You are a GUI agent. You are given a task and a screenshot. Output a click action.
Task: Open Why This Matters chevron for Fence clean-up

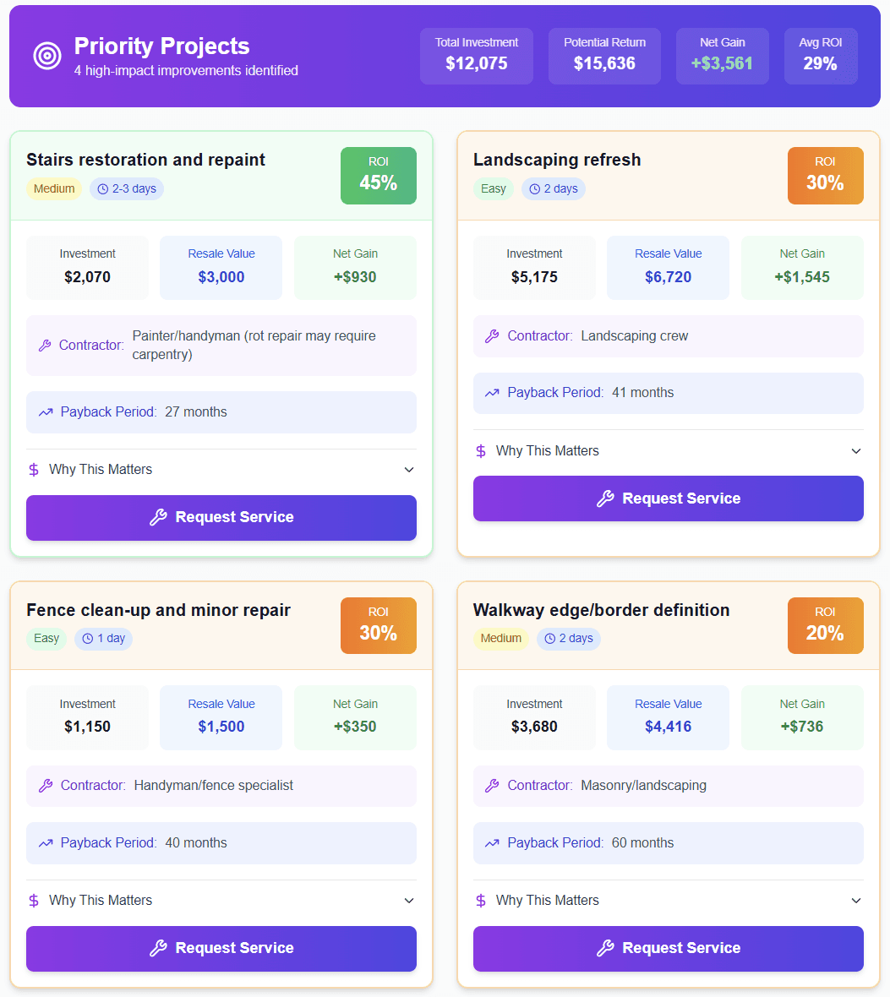(409, 901)
